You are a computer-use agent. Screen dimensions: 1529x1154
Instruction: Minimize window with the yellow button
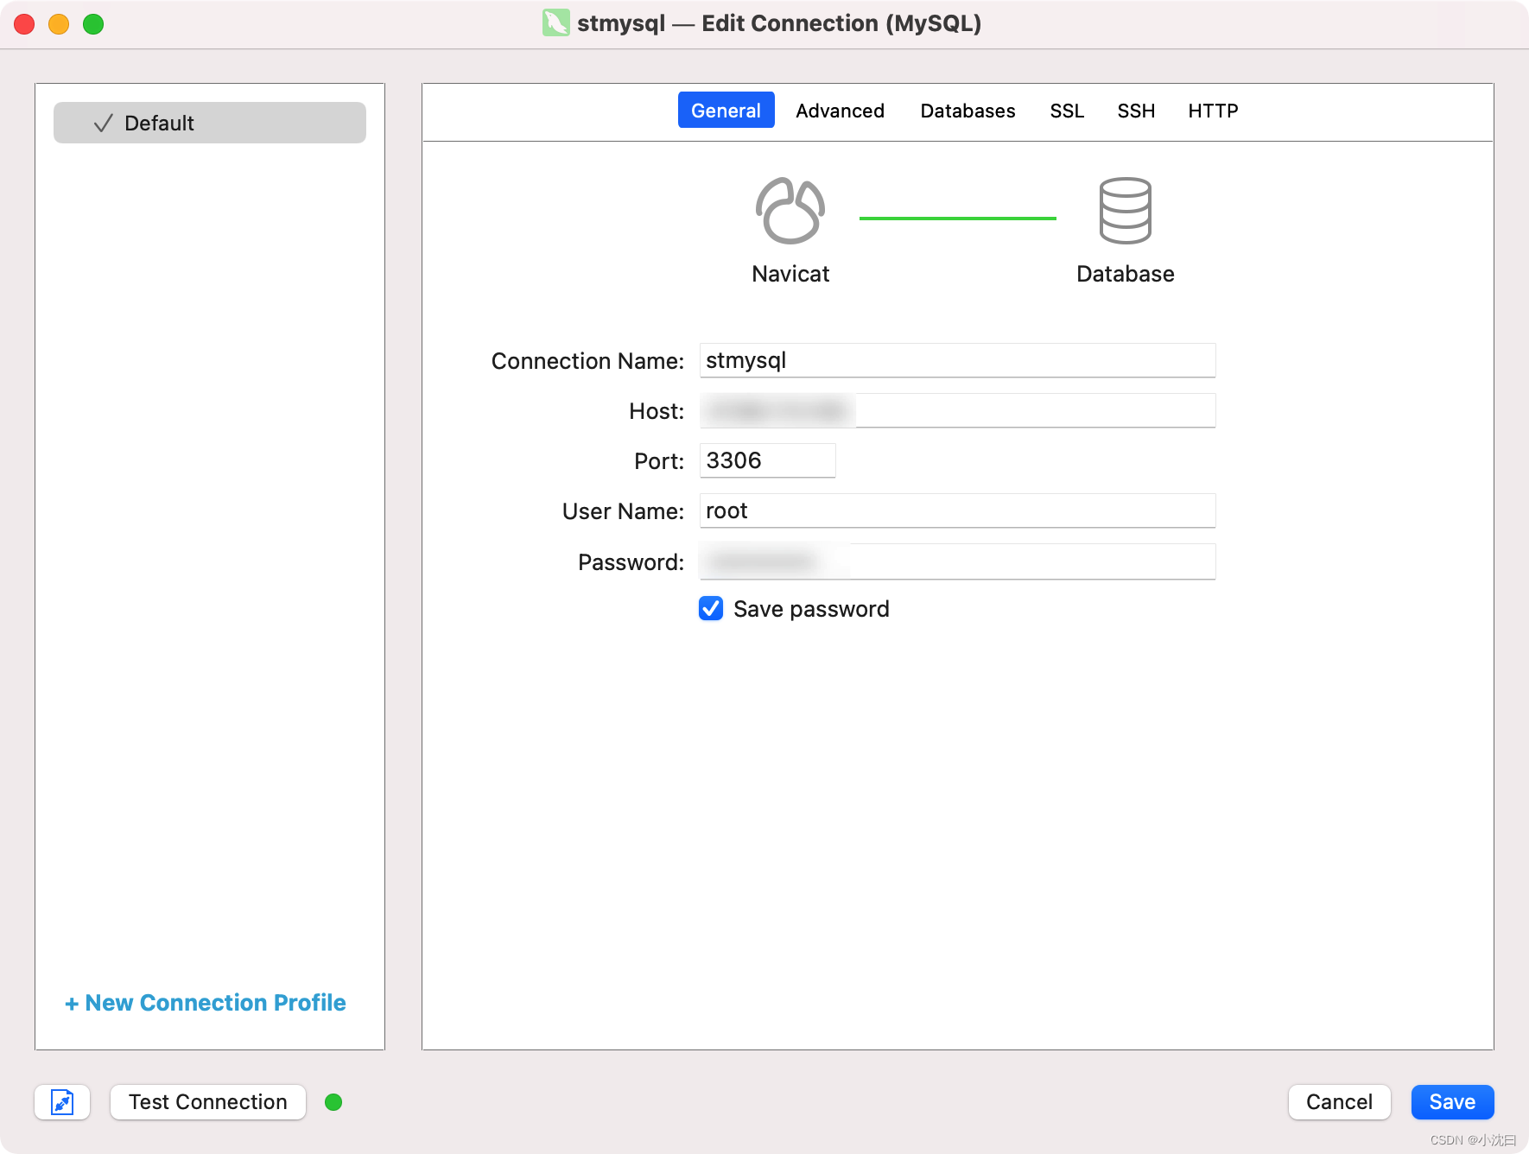(x=59, y=24)
